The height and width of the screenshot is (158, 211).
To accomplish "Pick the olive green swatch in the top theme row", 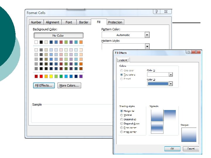I will pyautogui.click(x=66, y=42).
